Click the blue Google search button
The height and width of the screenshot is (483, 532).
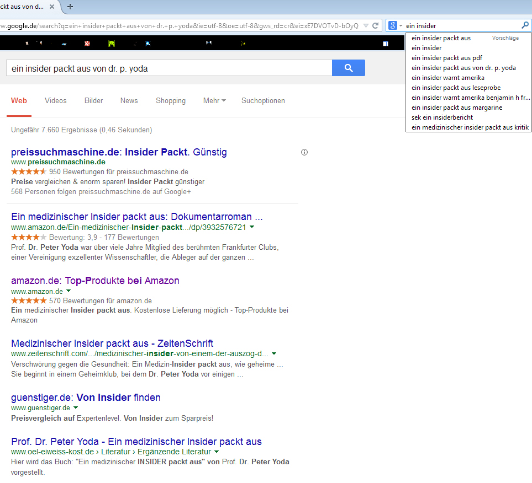[x=348, y=68]
